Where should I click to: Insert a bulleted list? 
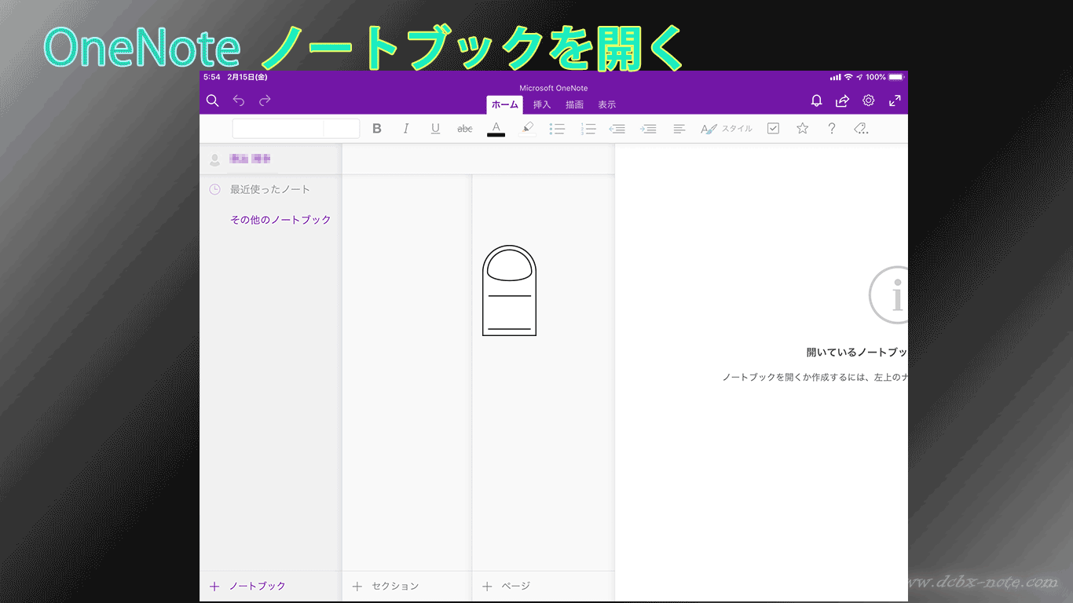(x=557, y=129)
